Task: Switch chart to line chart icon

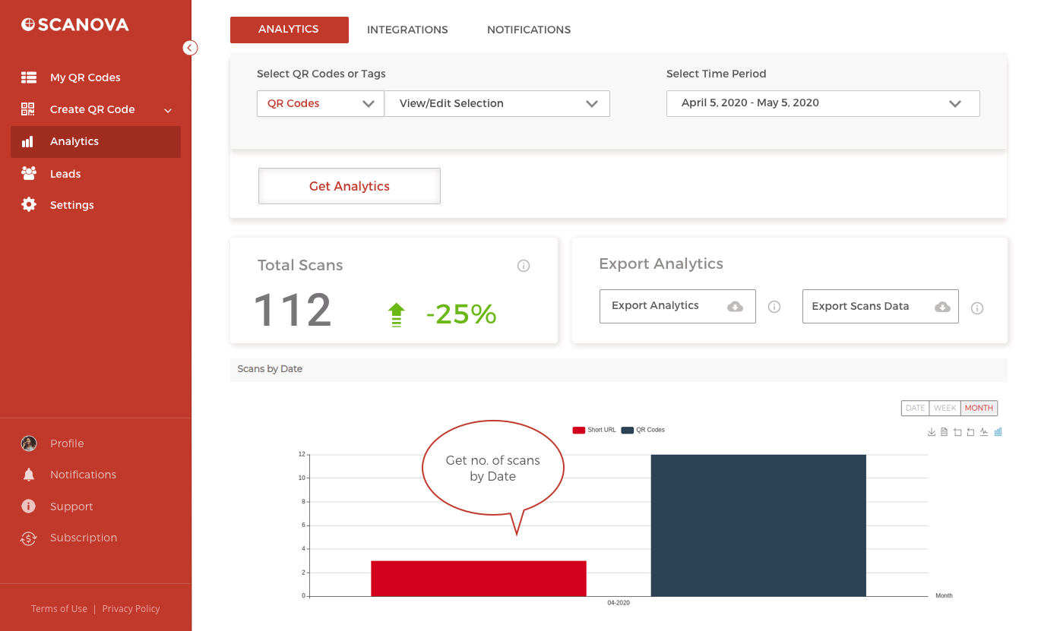Action: (x=984, y=432)
